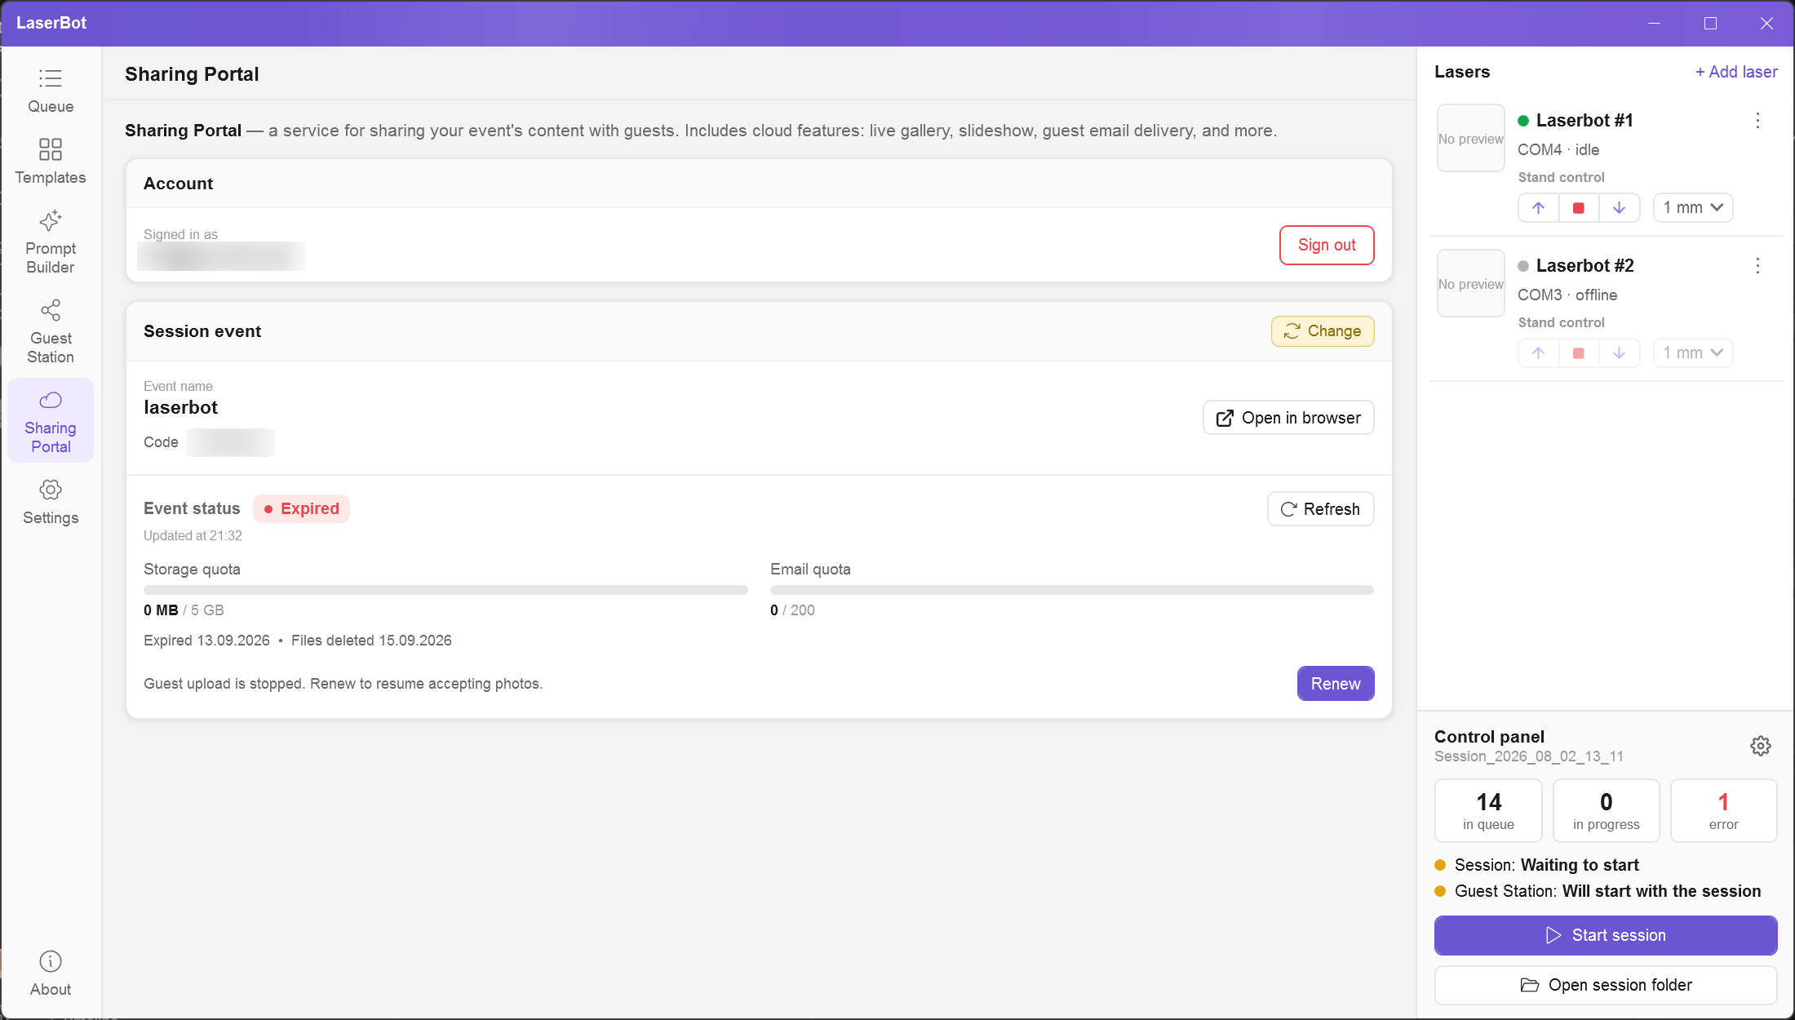1795x1020 pixels.
Task: Move Laserbot #1 stand up
Action: (x=1539, y=208)
